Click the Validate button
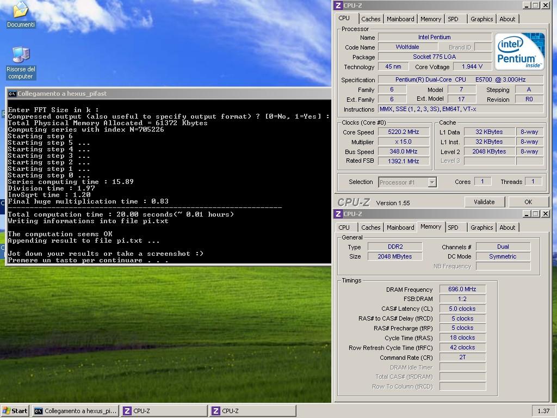Viewport: 557px width, 418px height. (x=484, y=202)
